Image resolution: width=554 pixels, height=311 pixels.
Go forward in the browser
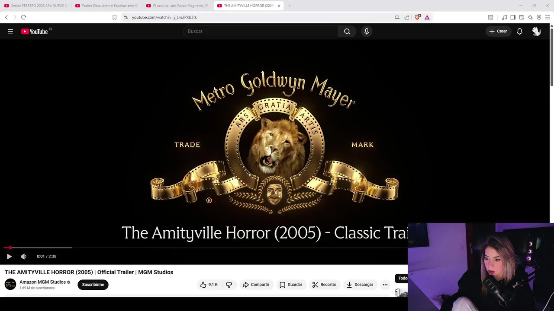(15, 17)
